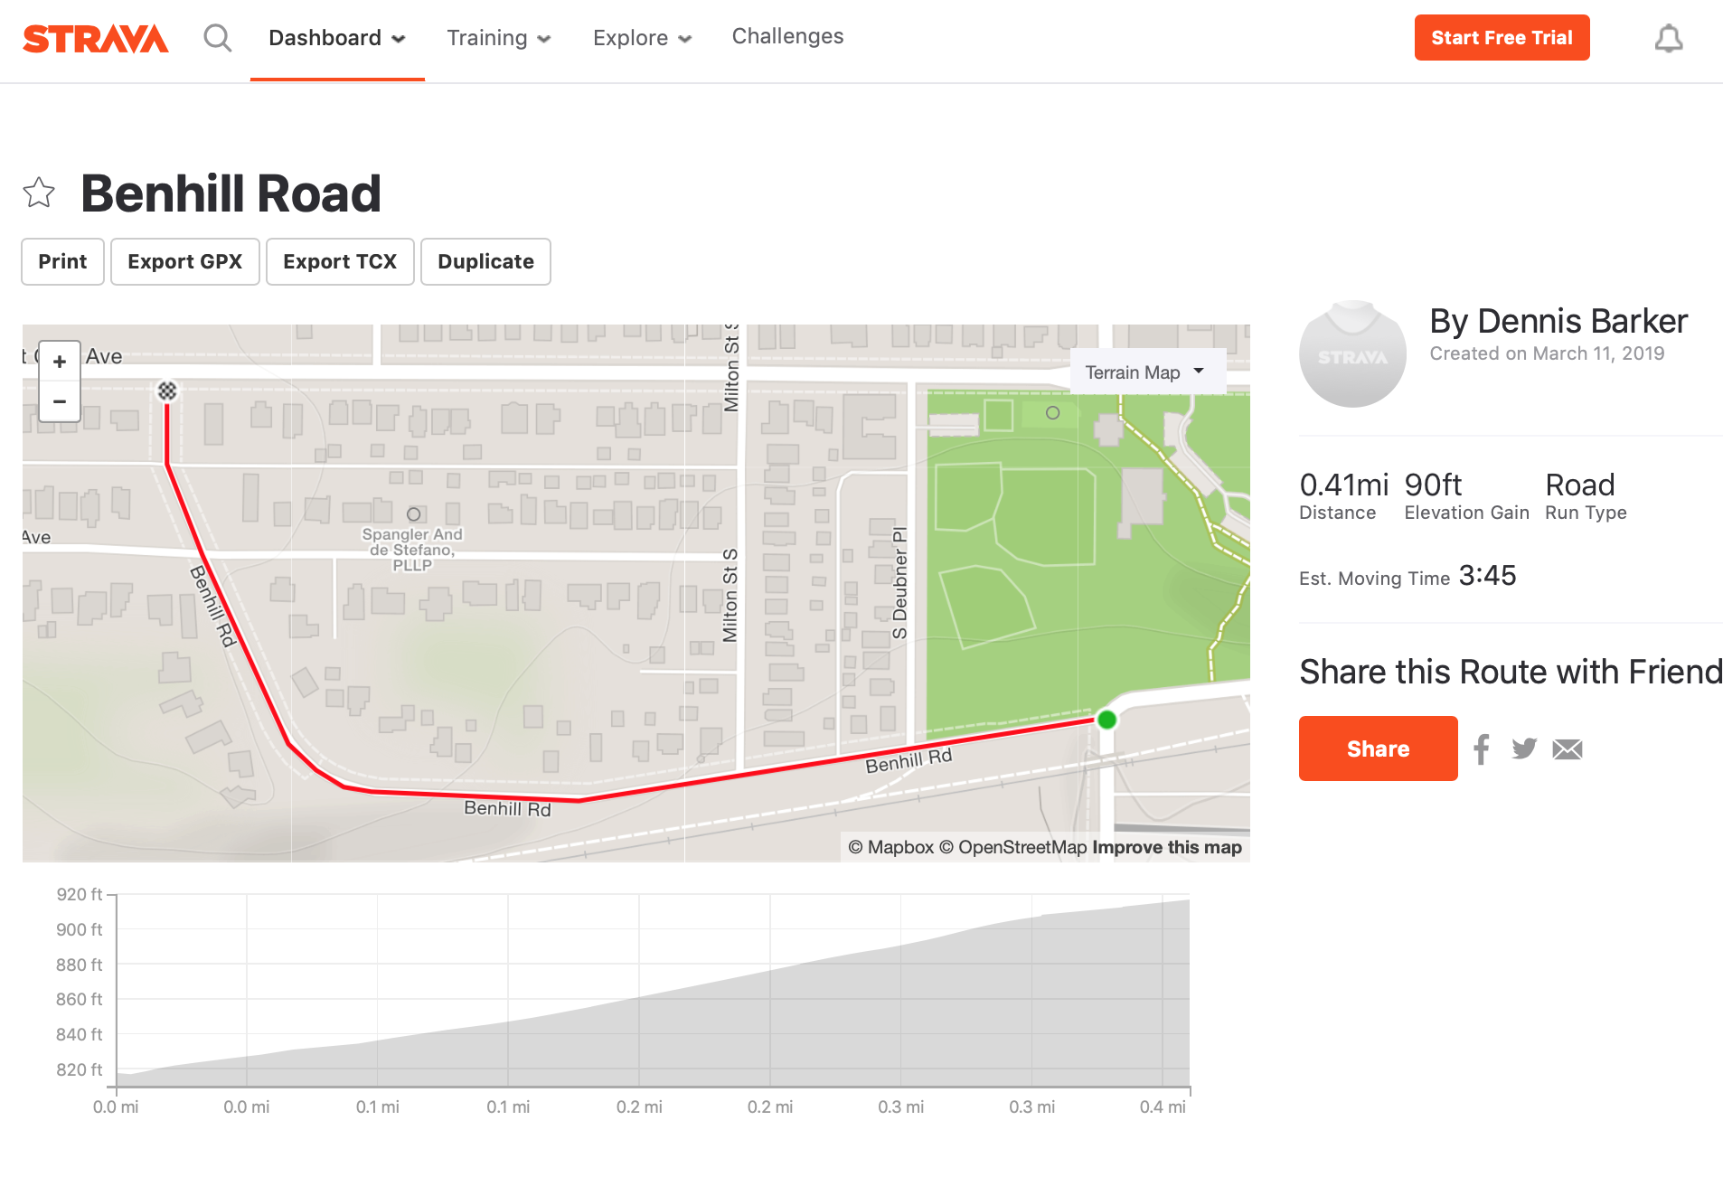Expand the Dashboard dropdown menu
1723x1177 pixels.
pos(337,38)
